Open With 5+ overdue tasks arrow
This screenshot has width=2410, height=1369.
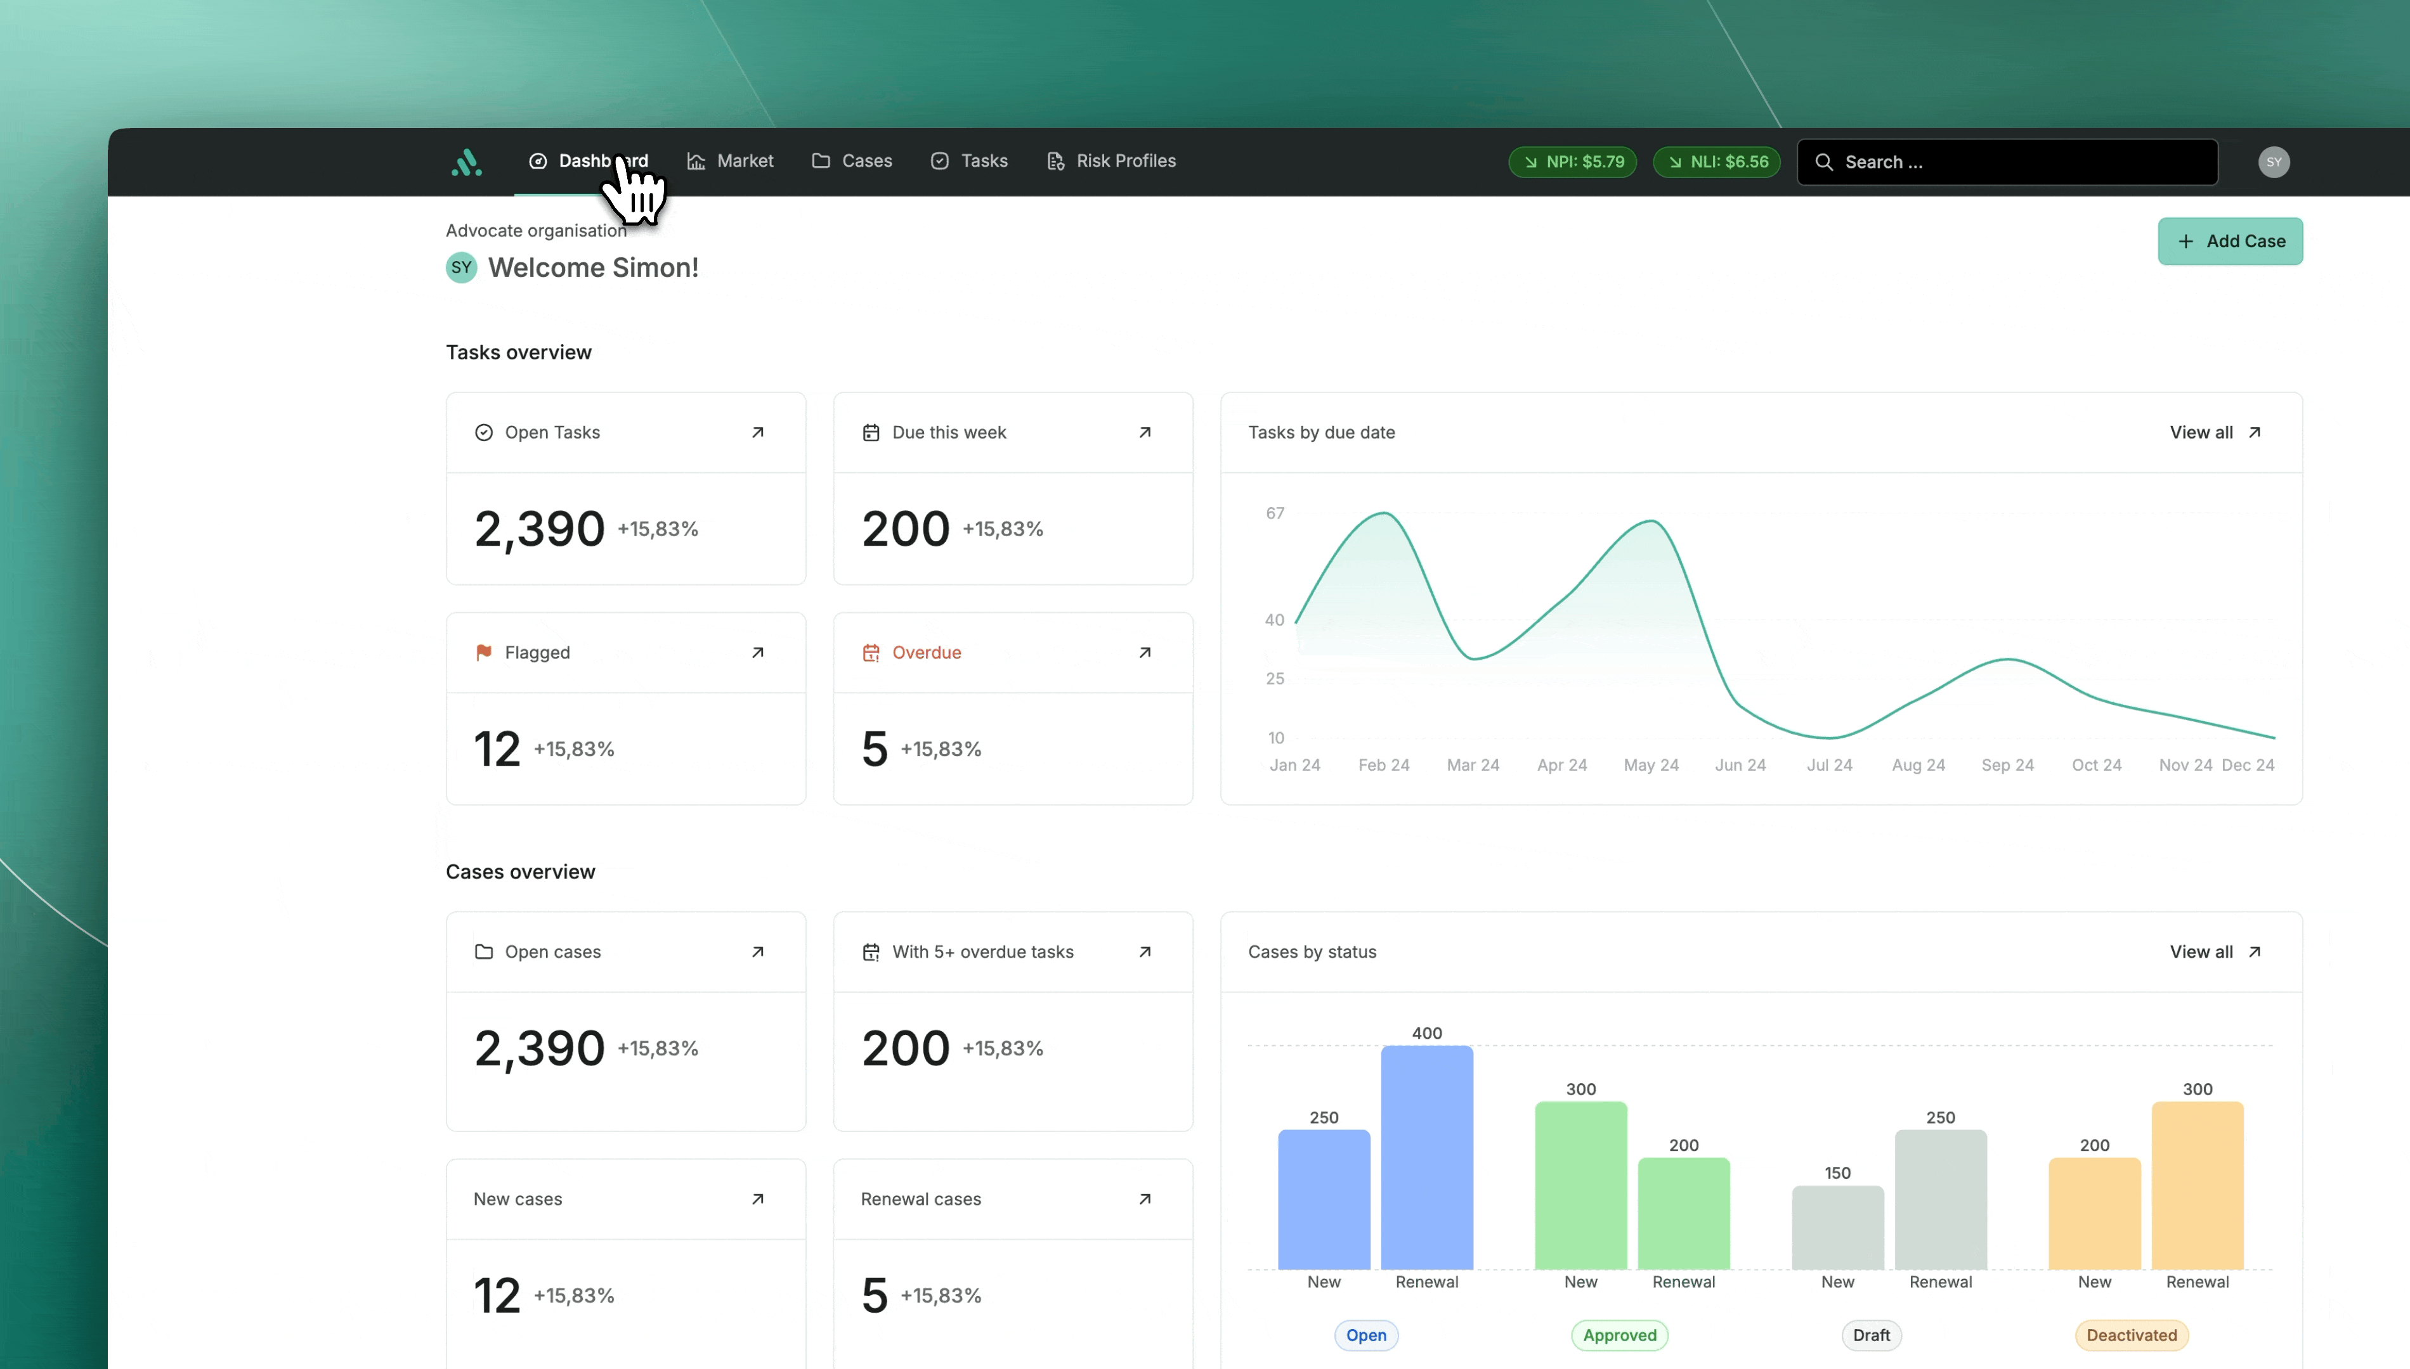click(1145, 951)
